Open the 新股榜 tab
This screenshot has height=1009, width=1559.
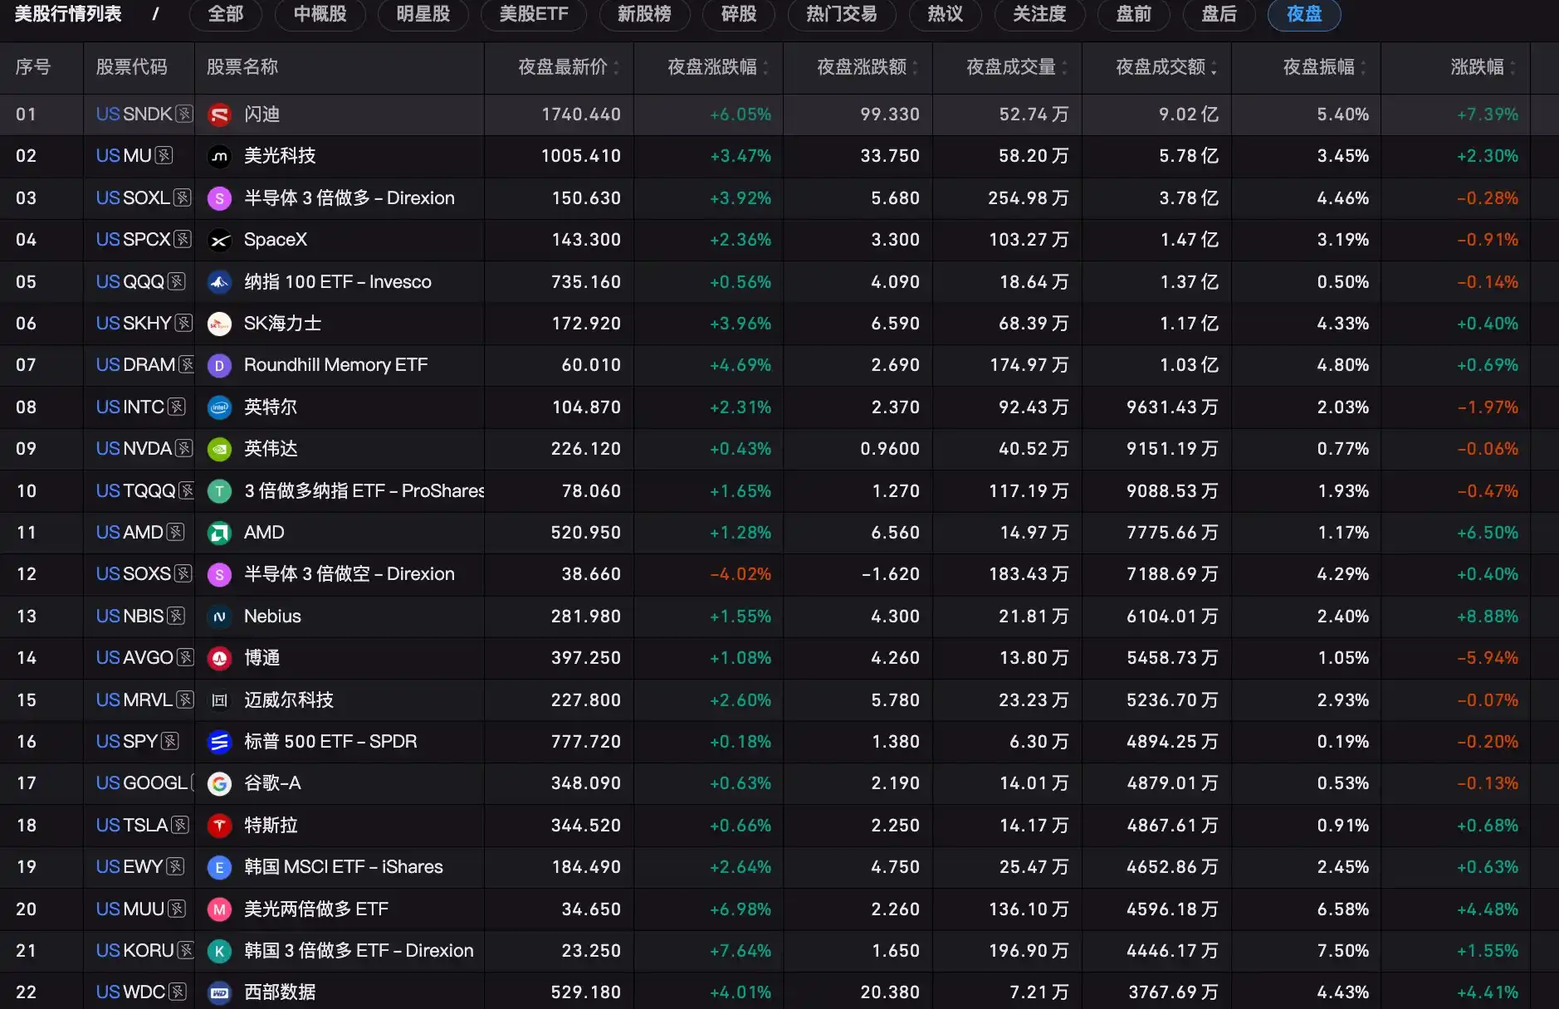(644, 14)
